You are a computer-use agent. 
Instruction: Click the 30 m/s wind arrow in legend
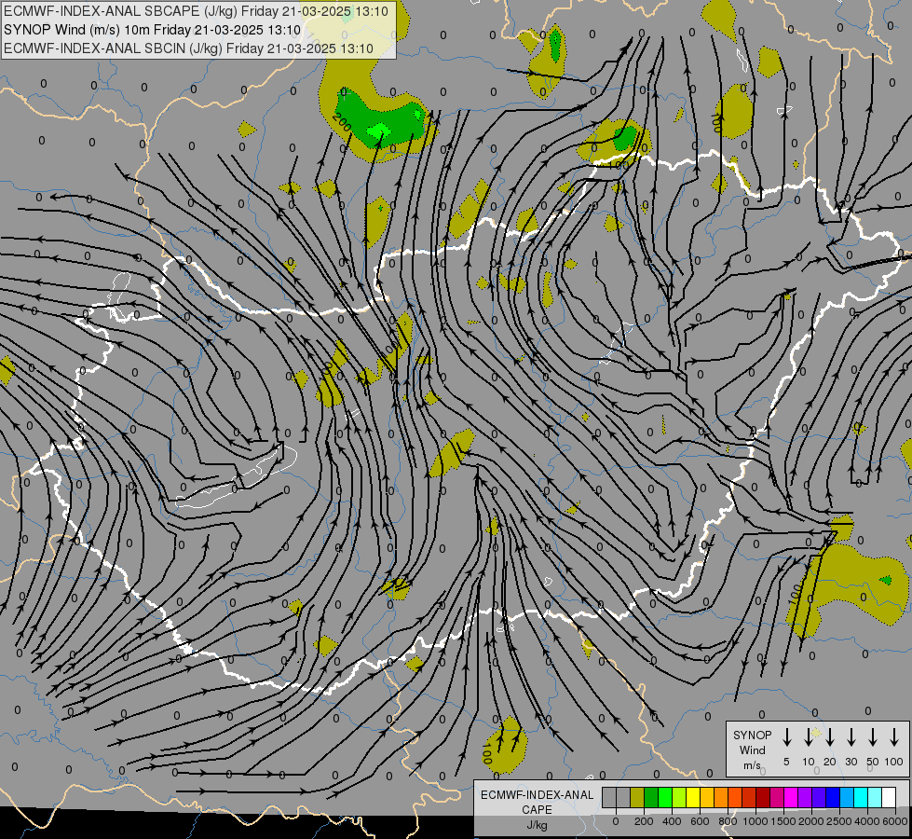pyautogui.click(x=851, y=737)
